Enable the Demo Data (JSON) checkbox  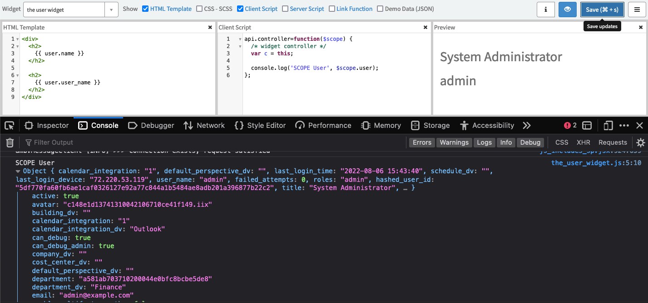[x=380, y=9]
